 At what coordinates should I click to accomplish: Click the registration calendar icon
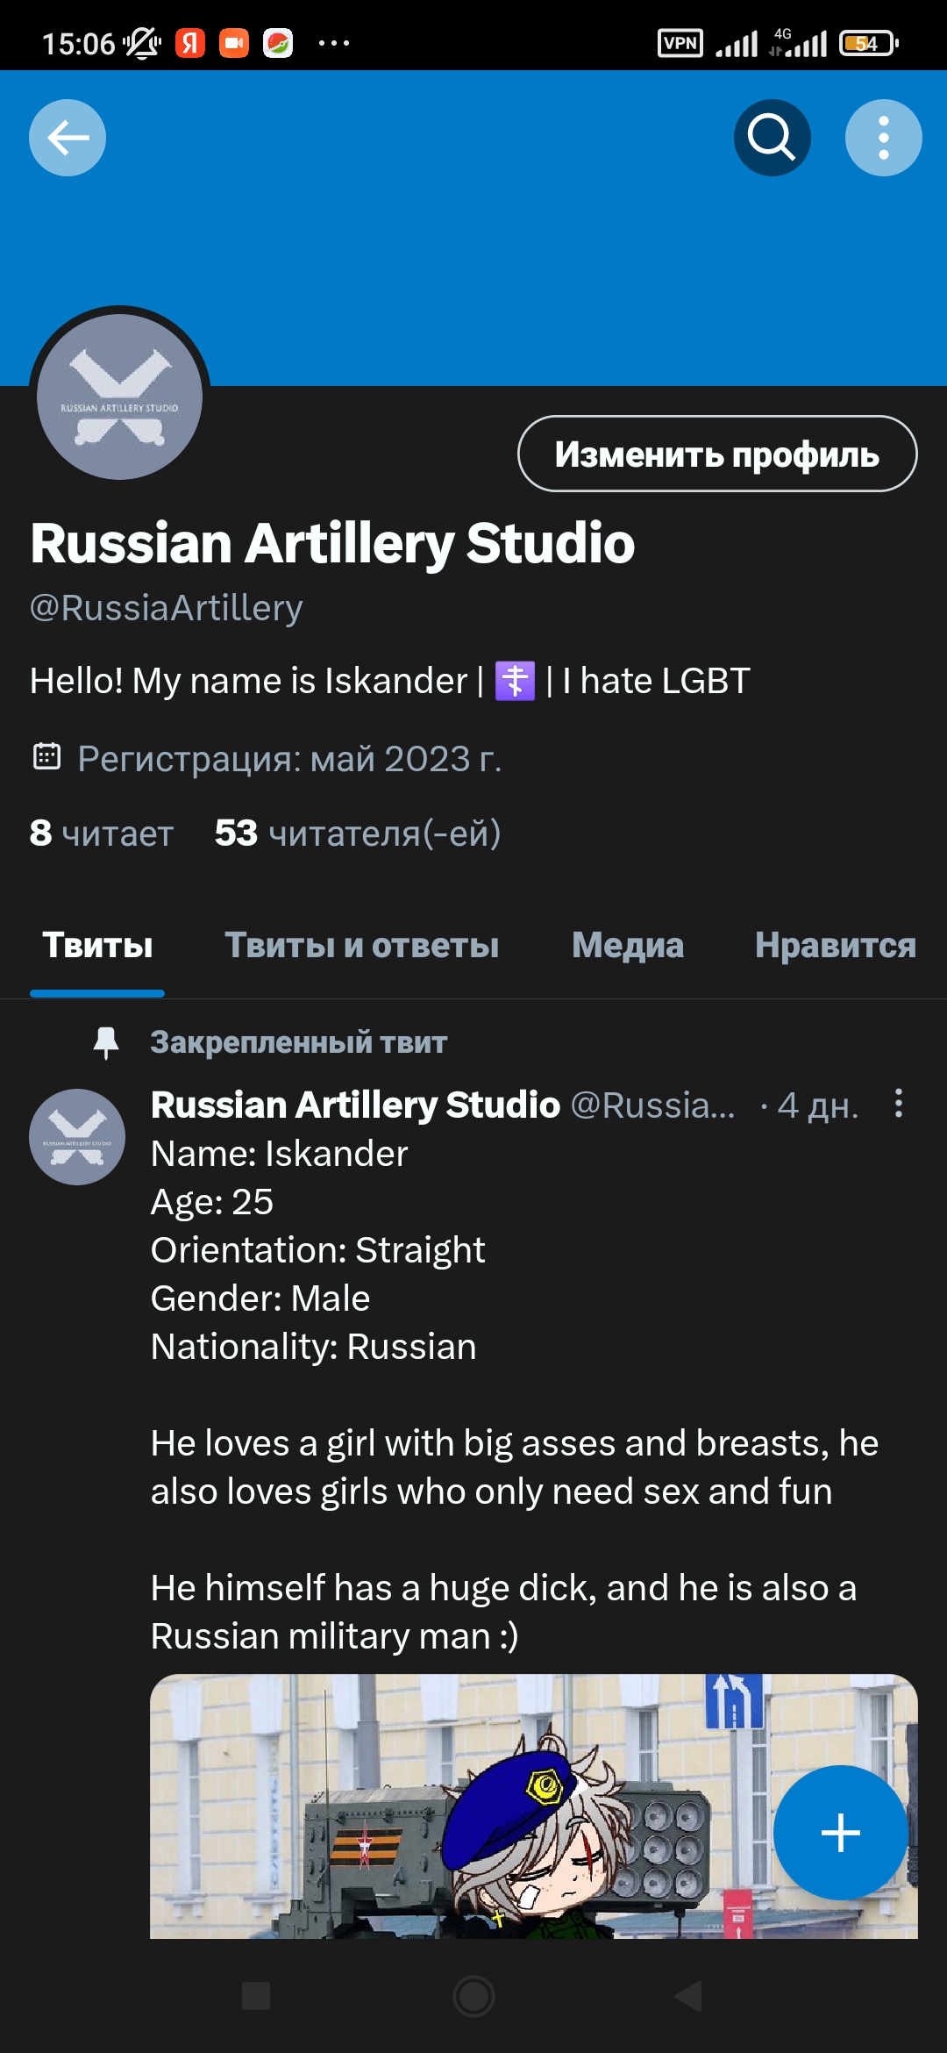[x=48, y=754]
